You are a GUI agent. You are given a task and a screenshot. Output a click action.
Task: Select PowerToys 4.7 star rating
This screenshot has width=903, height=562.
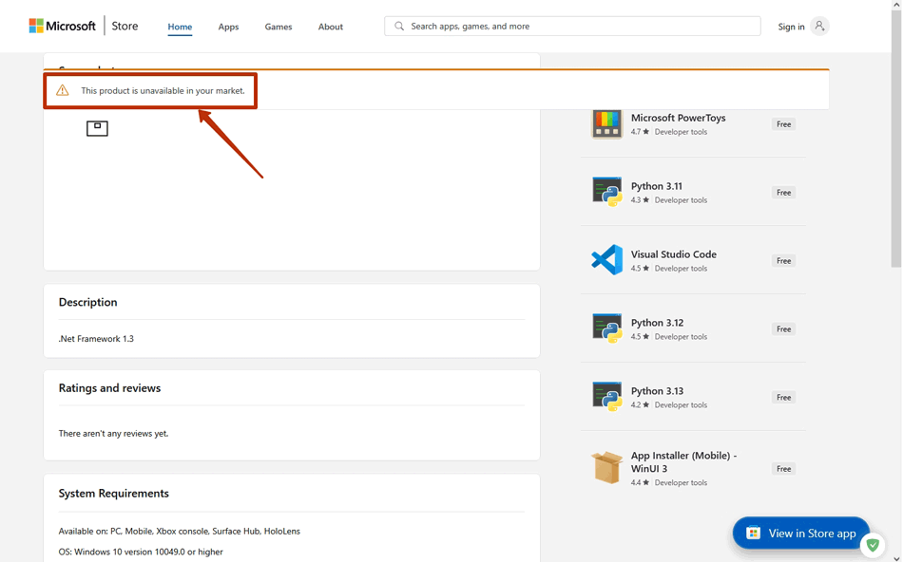640,132
